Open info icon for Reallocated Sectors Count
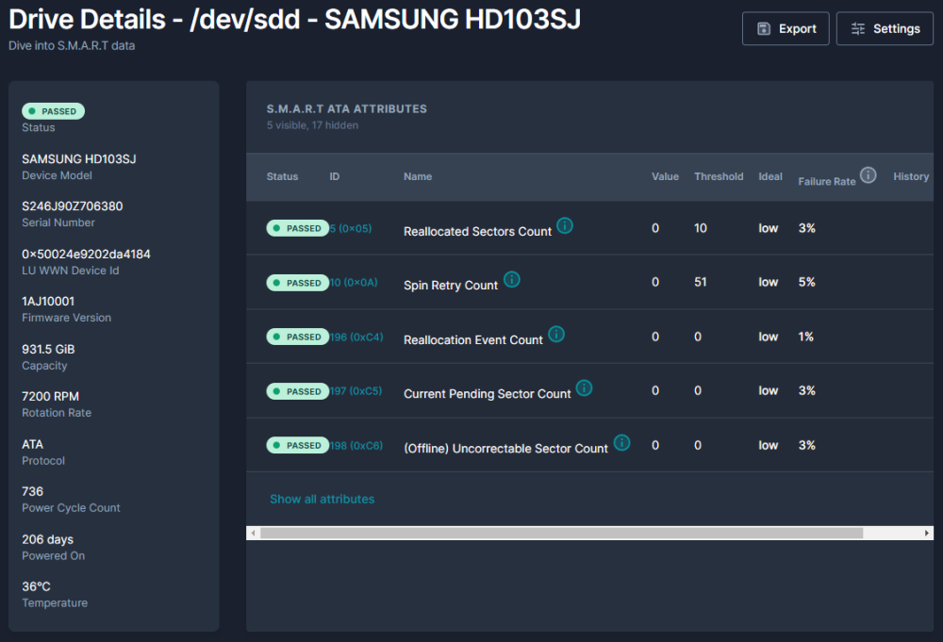 (565, 225)
